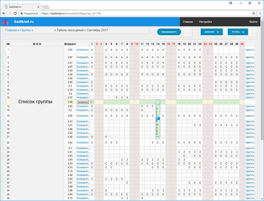Click the Сохранить button in the edited row
Screen dimensions: 264x201
pyautogui.click(x=83, y=102)
